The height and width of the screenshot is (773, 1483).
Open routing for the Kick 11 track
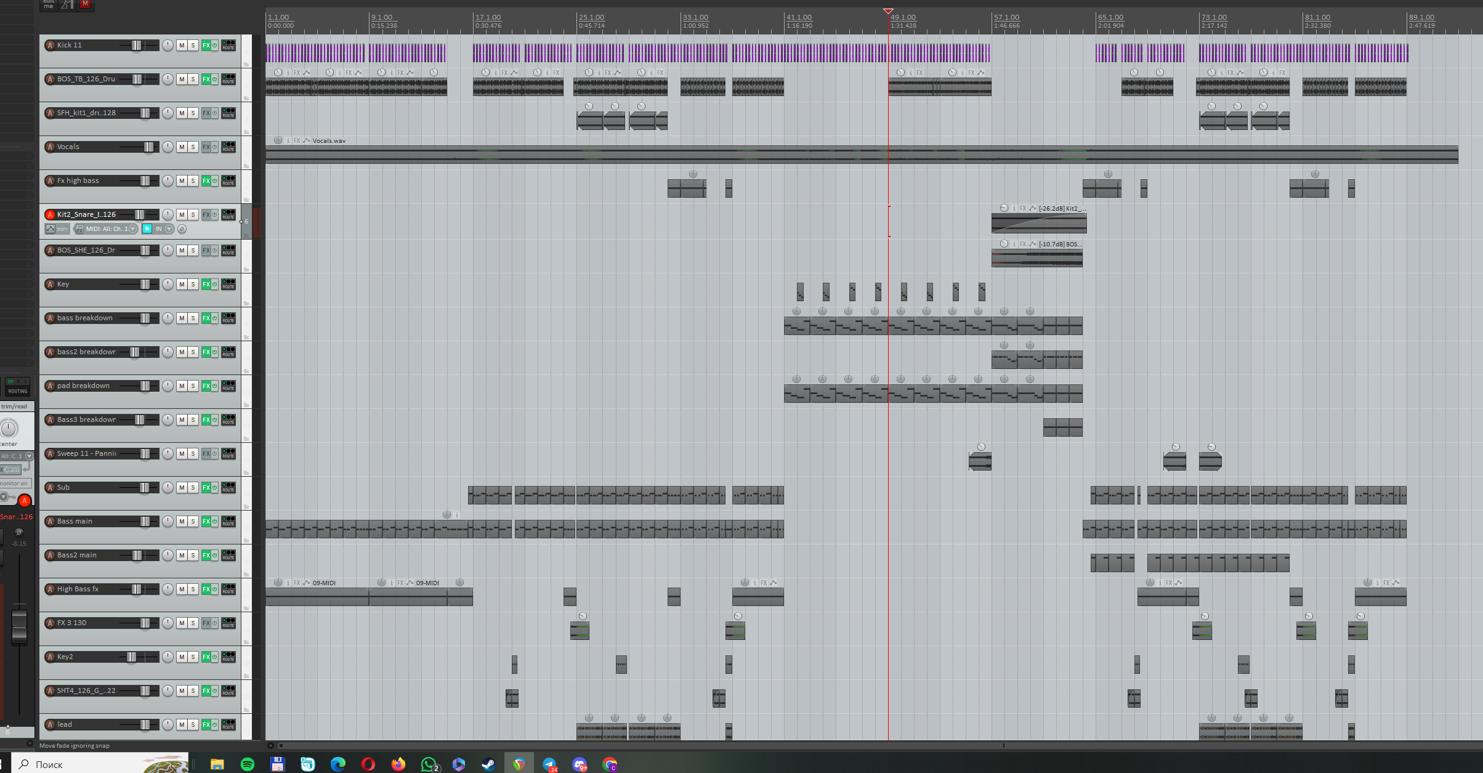[228, 45]
